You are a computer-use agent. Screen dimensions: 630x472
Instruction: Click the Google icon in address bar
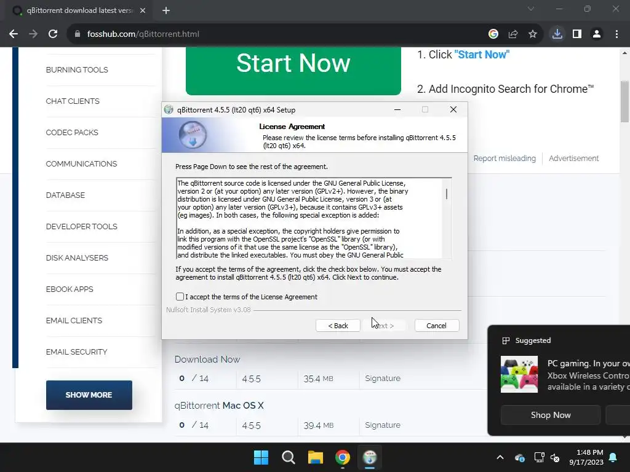coord(493,34)
